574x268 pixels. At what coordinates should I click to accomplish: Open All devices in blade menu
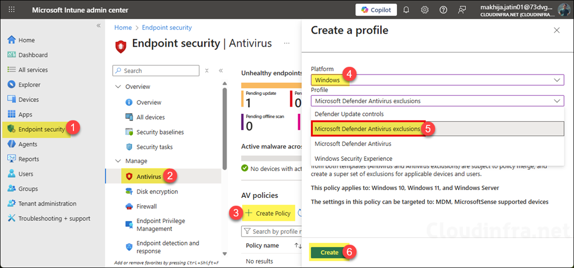coord(150,117)
